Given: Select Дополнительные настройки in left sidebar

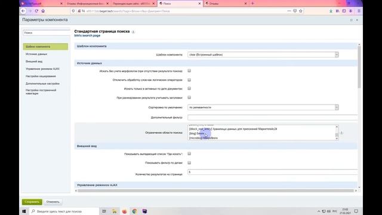Looking at the screenshot, I should (x=42, y=84).
